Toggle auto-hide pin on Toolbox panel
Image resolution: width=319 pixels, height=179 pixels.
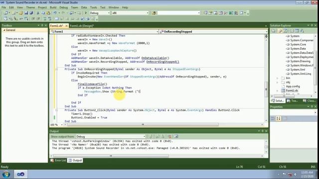click(42, 25)
